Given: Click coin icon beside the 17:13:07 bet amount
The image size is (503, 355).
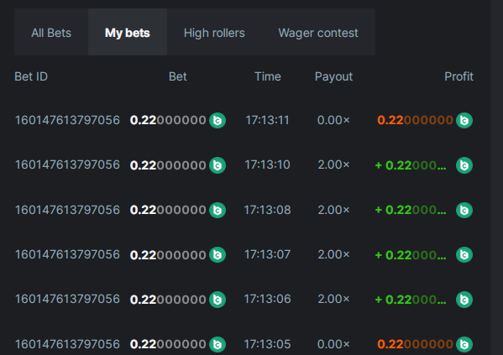Looking at the screenshot, I should point(217,255).
